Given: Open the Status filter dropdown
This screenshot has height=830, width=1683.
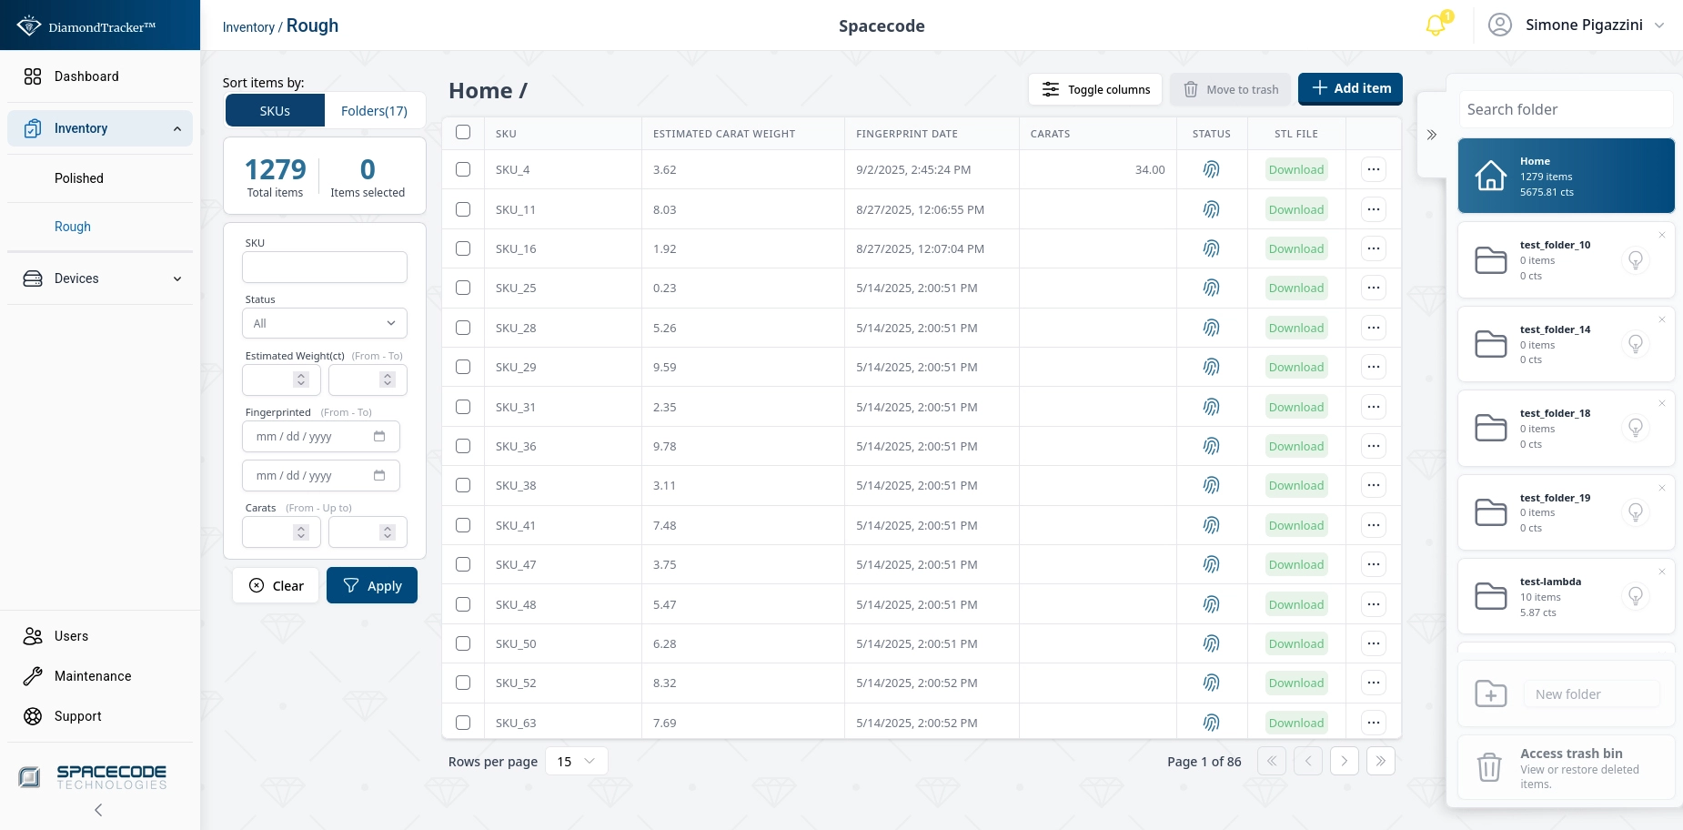Looking at the screenshot, I should tap(324, 323).
